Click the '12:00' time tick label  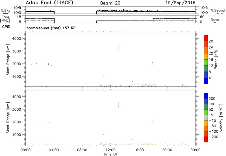coord(110,150)
